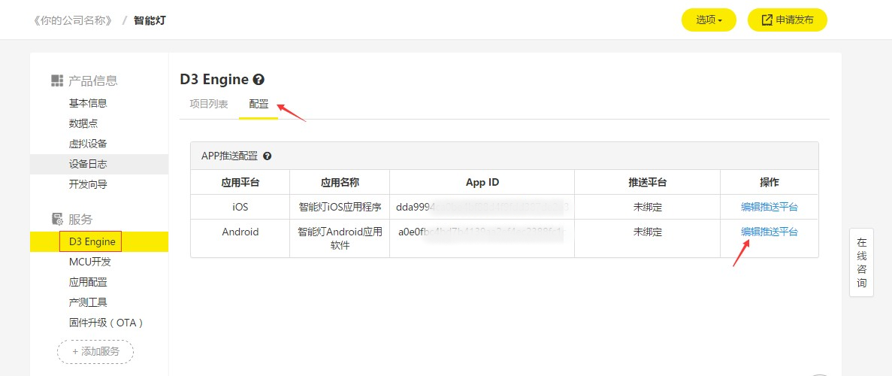The height and width of the screenshot is (376, 892).
Task: Click the 服务 section icon
Action: point(57,220)
